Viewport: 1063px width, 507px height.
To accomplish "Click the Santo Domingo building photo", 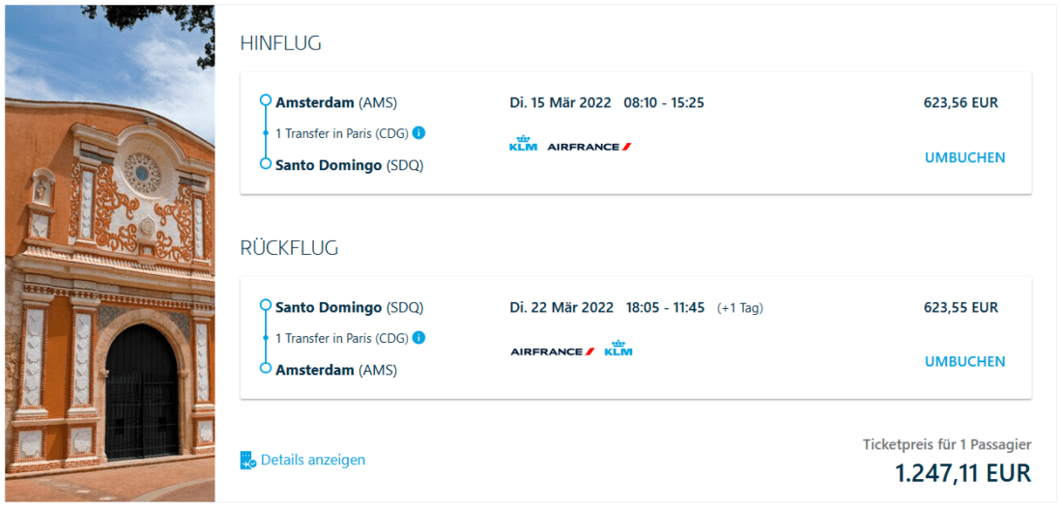I will pyautogui.click(x=108, y=253).
